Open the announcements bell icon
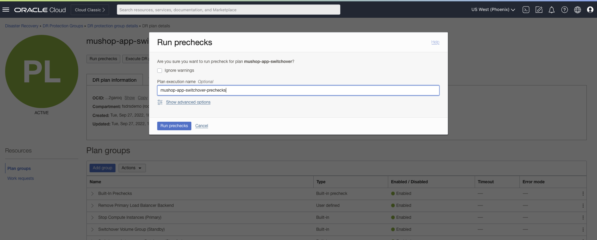The image size is (597, 240). [552, 10]
